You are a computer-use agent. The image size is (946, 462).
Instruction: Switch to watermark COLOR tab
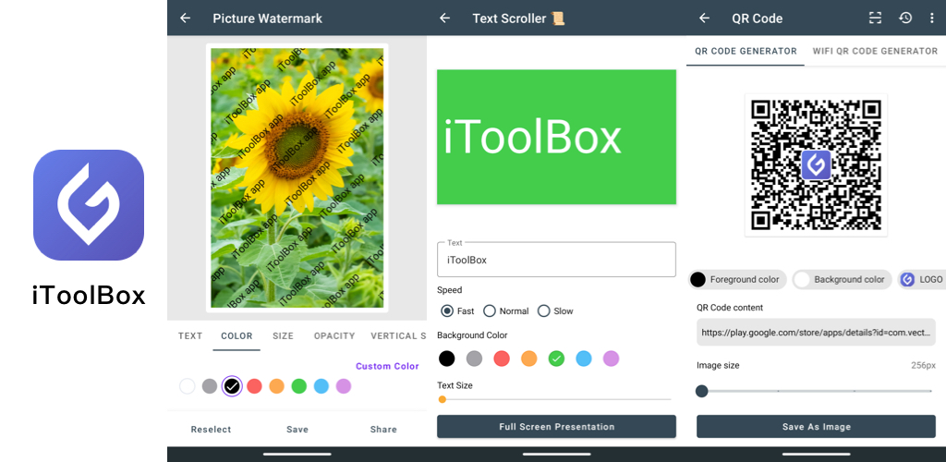click(236, 336)
